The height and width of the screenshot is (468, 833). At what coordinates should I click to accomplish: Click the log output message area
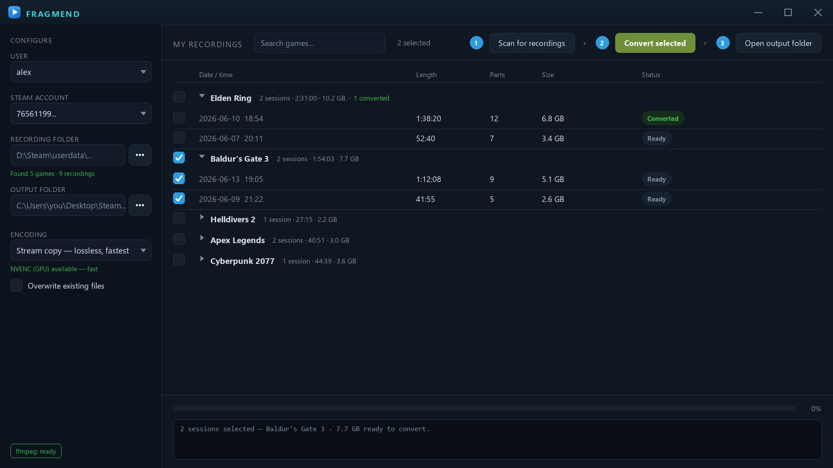[497, 439]
